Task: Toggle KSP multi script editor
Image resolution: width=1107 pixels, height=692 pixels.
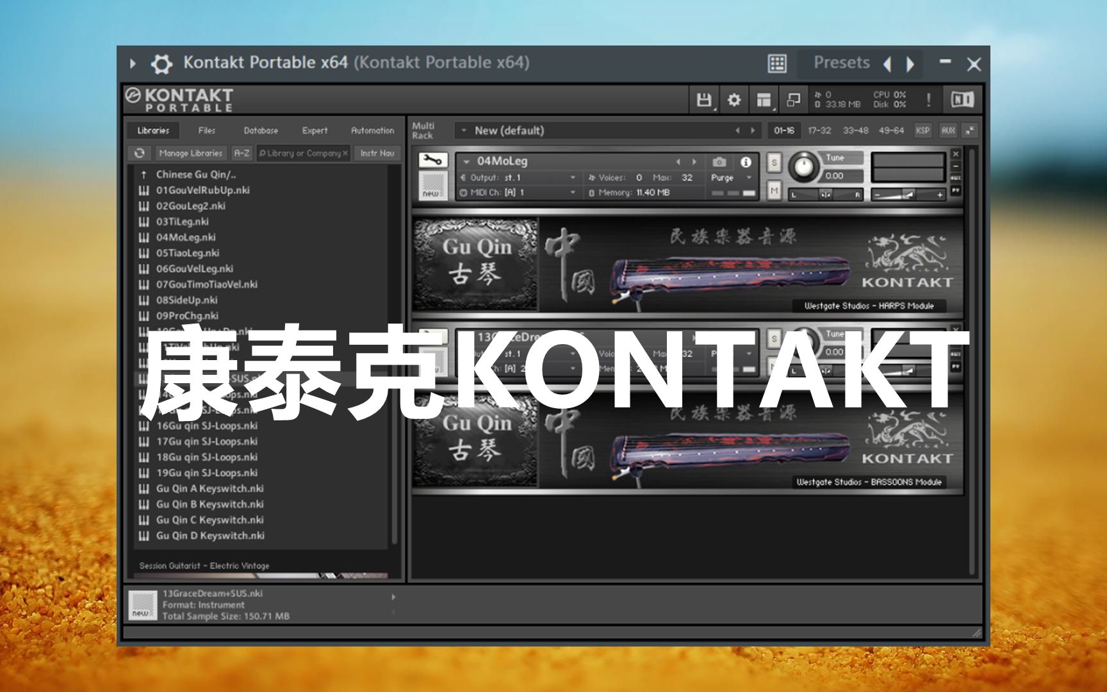Action: pos(922,130)
